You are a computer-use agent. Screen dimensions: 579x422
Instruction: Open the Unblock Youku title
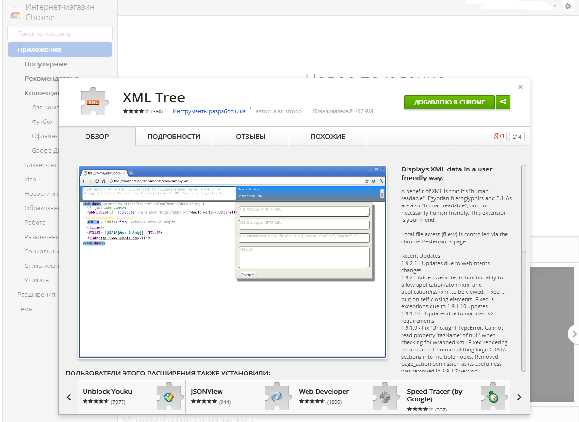107,391
